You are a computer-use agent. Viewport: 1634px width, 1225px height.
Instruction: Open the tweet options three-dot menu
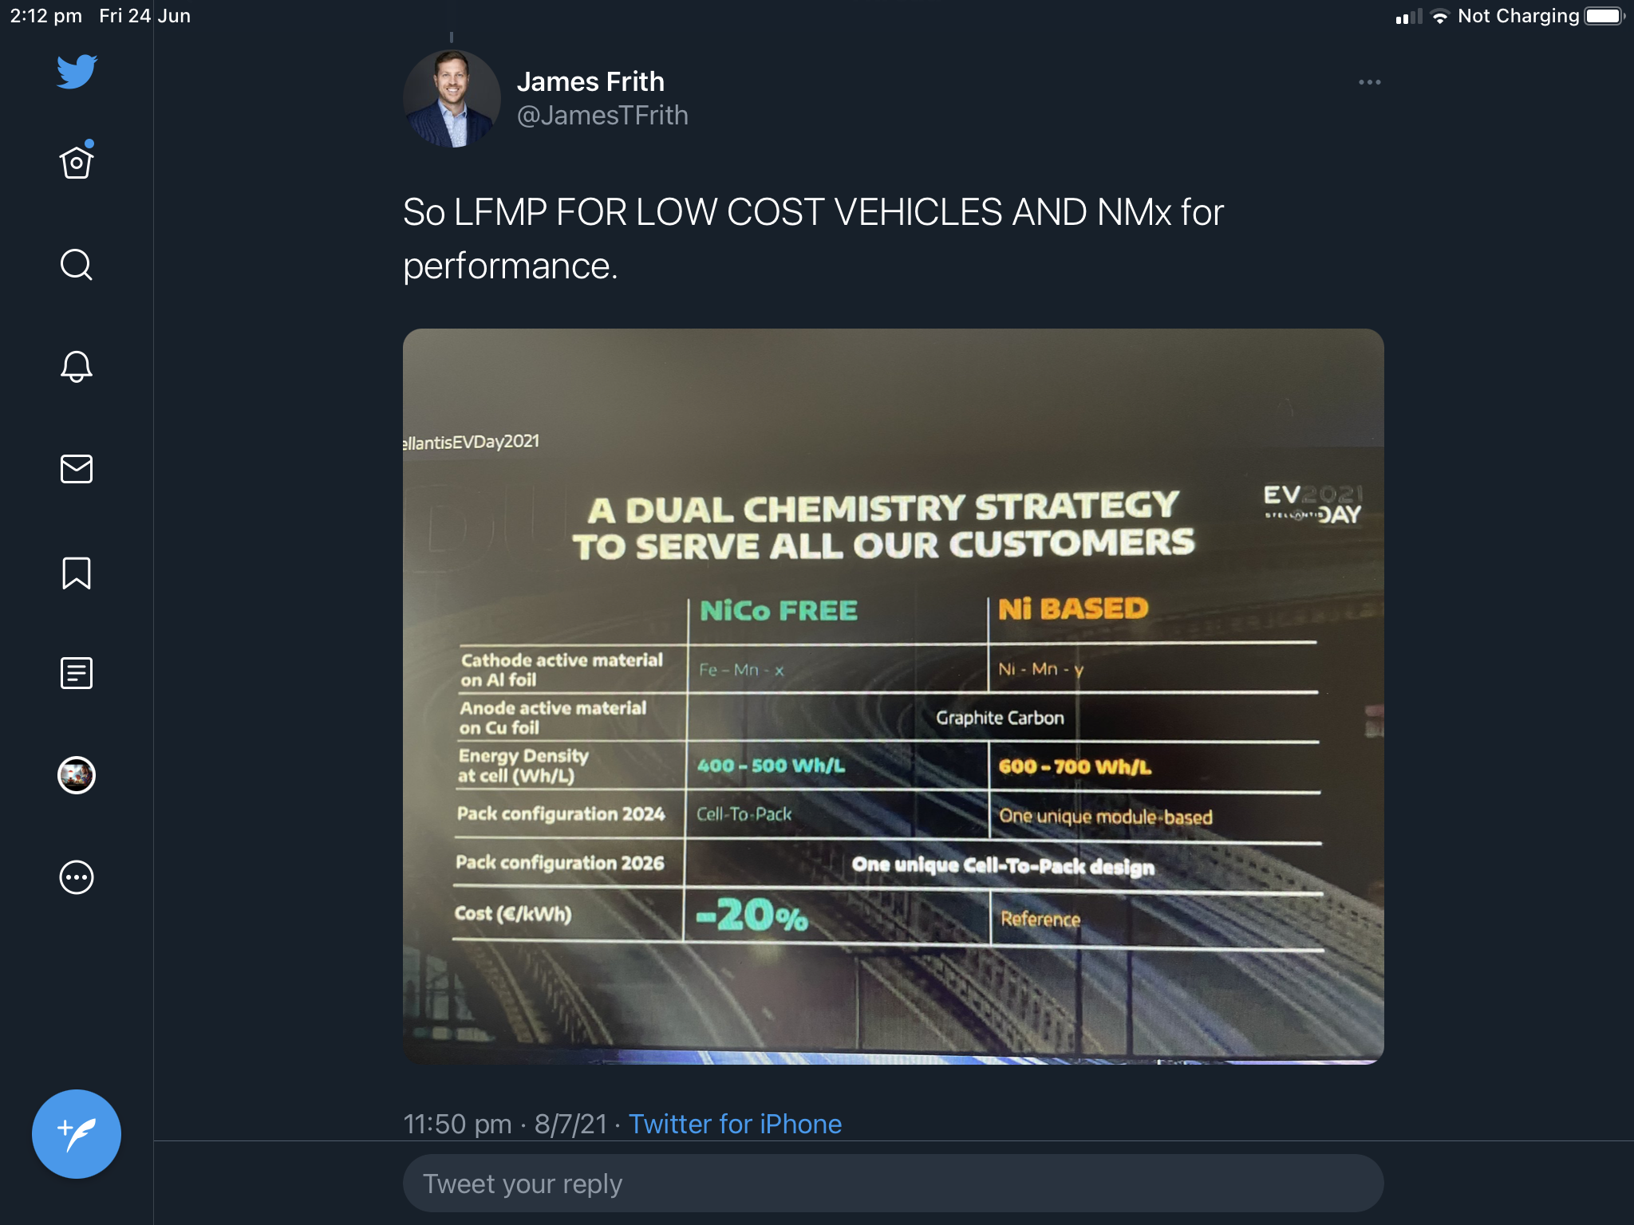(1369, 82)
